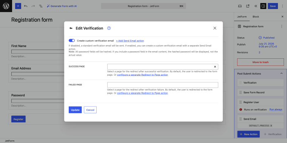Click the undo arrow icon
287x143 pixels.
(x=26, y=6)
